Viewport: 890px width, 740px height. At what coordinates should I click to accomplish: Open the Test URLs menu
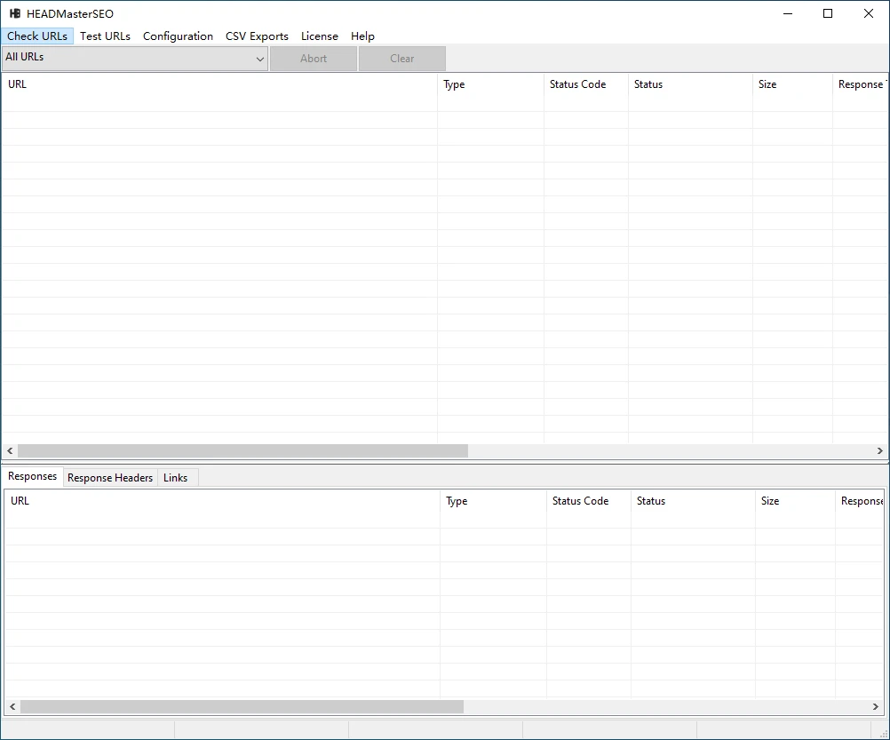pyautogui.click(x=105, y=36)
